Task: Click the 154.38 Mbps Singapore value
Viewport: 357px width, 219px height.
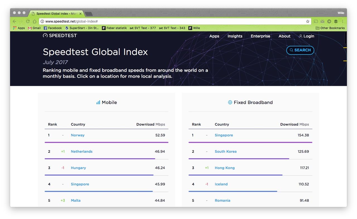Action: pos(303,135)
